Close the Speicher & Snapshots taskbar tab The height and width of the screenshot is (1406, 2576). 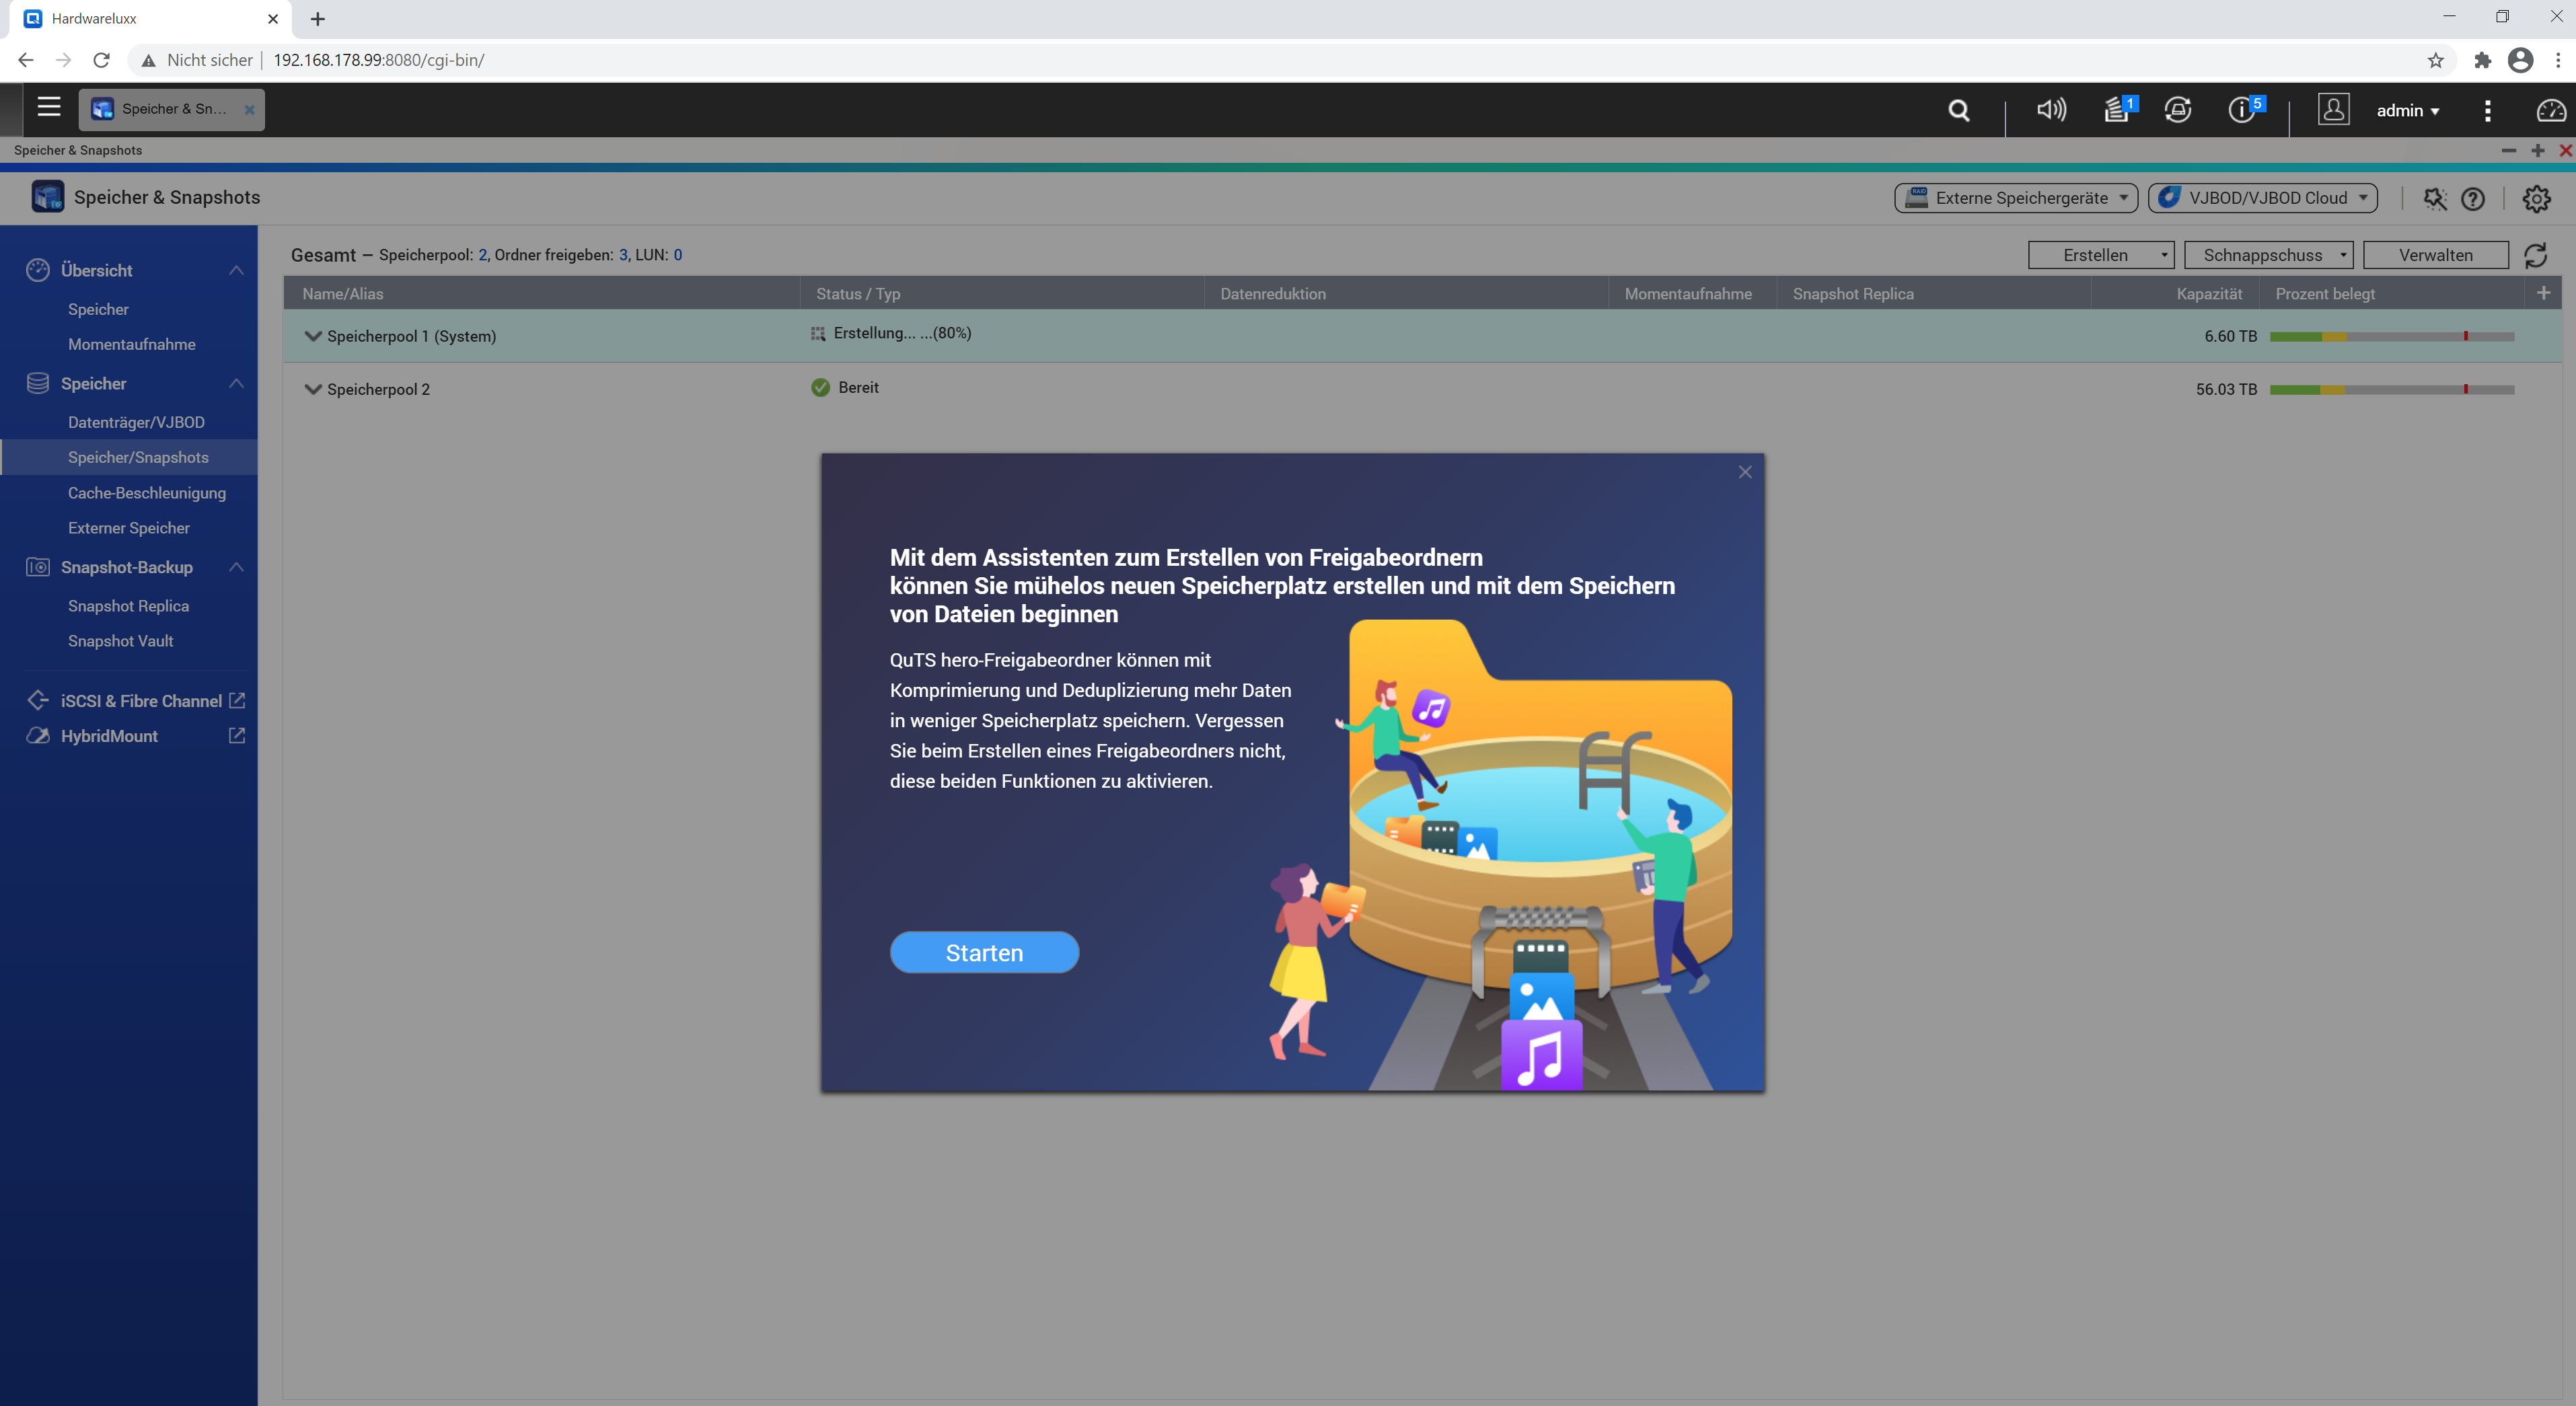pos(249,109)
